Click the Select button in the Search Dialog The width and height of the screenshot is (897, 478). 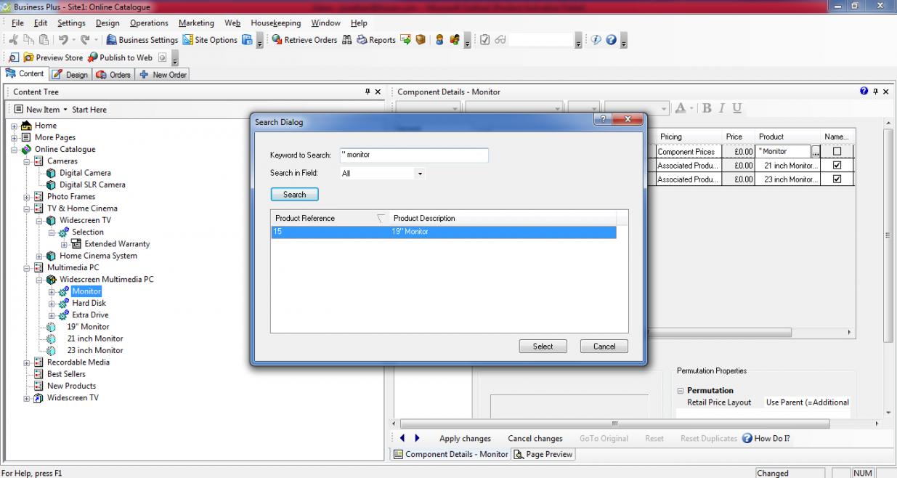[x=543, y=347]
